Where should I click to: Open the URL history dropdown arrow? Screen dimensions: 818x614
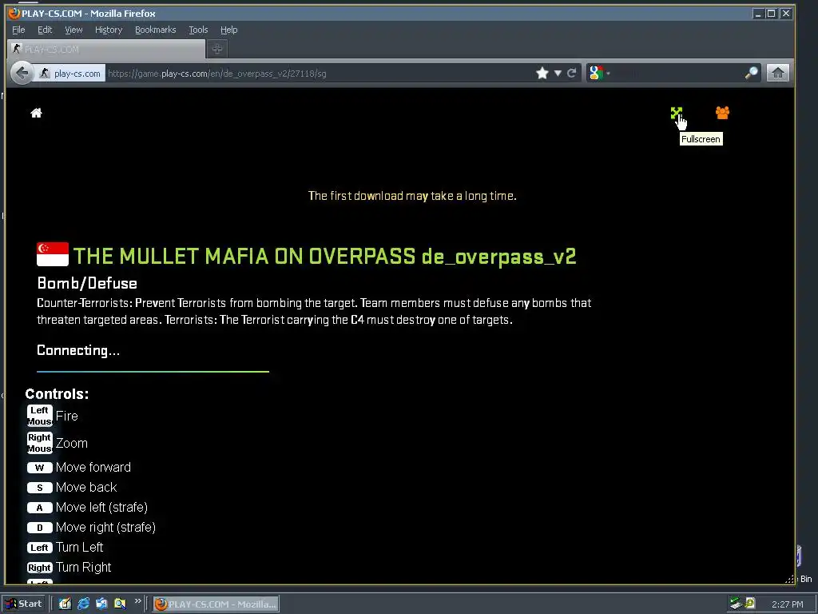click(558, 74)
